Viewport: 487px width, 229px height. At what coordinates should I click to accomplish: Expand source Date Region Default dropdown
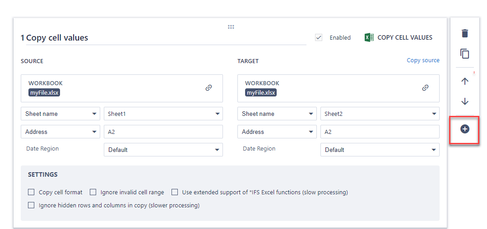pyautogui.click(x=163, y=150)
